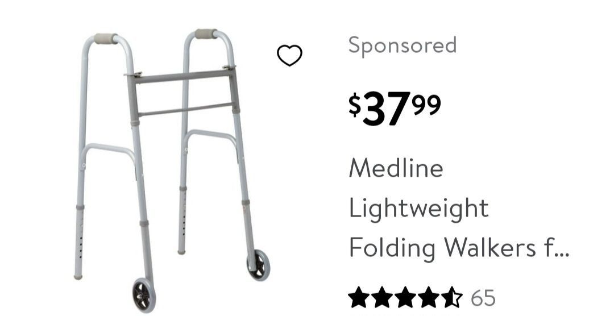Viewport: 614px width, 316px height.
Task: Click the walker's front left wheel
Action: pyautogui.click(x=144, y=296)
